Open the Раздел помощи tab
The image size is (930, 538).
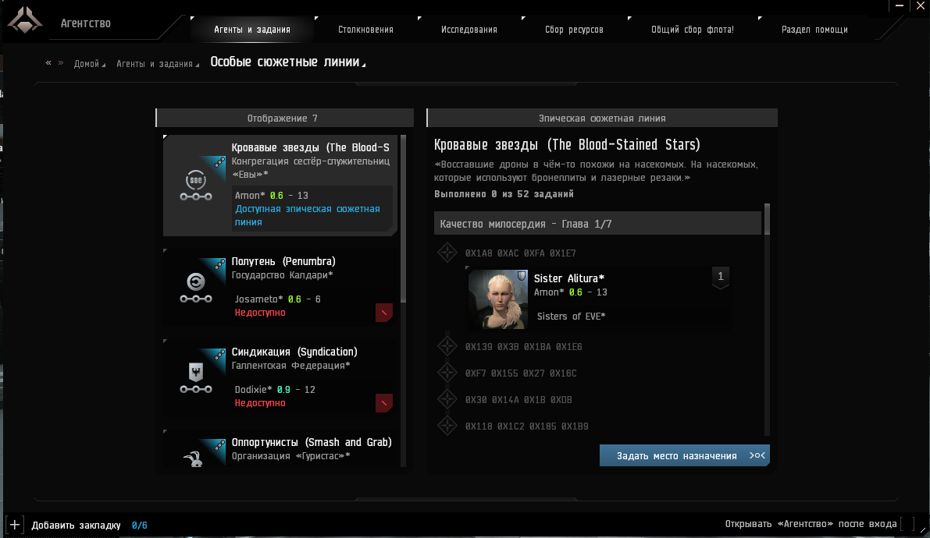coord(814,30)
